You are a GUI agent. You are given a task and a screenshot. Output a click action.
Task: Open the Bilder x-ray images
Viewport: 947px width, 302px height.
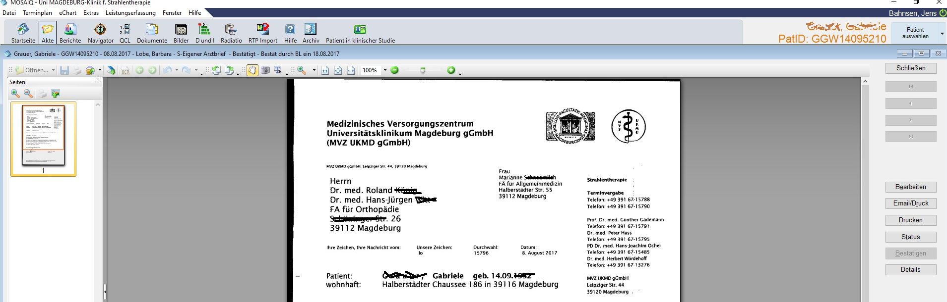pos(181,33)
